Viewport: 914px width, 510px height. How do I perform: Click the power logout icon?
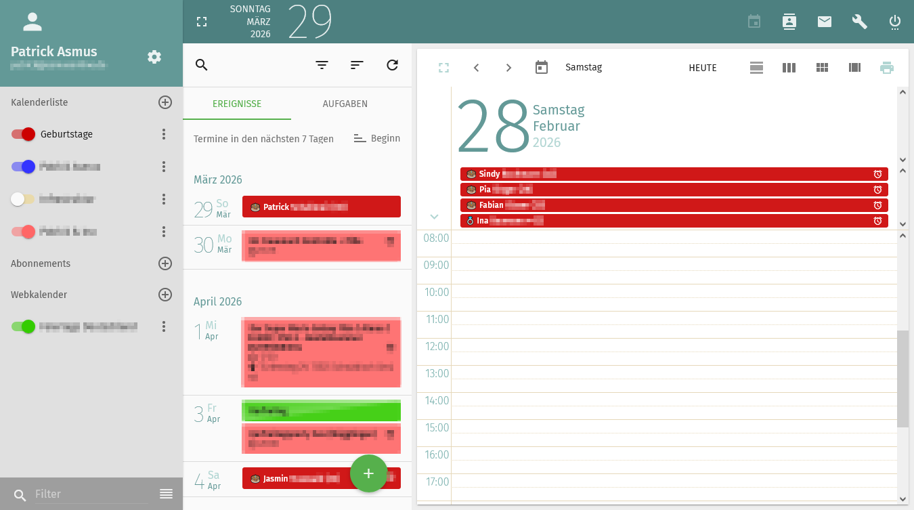(894, 22)
